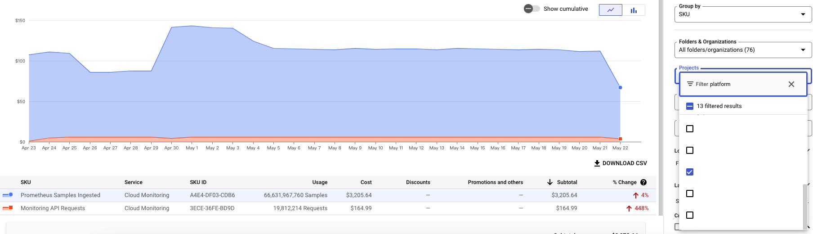This screenshot has height=234, width=813.
Task: Click the help icon beside % Change
Action: click(x=643, y=182)
